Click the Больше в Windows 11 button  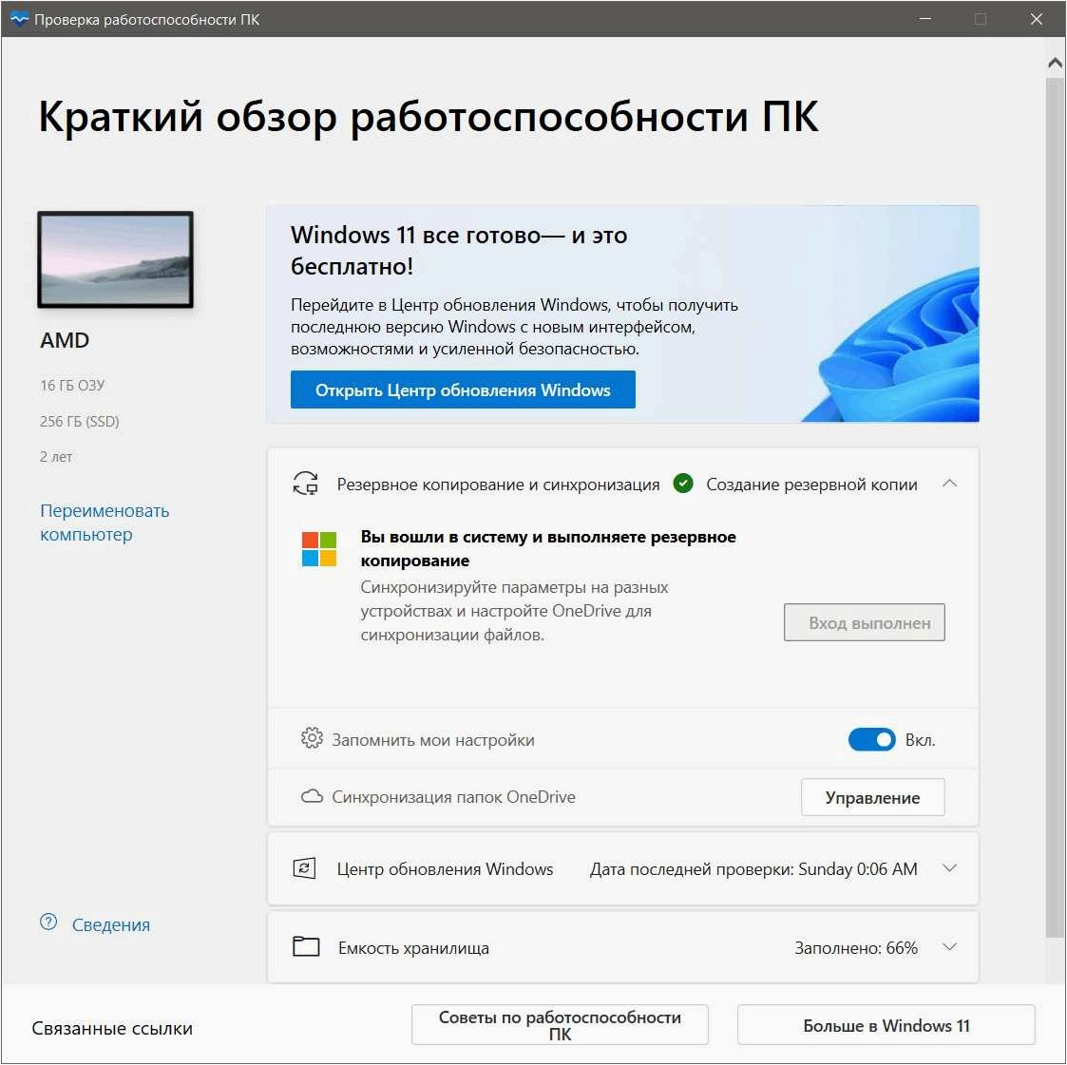point(886,1025)
